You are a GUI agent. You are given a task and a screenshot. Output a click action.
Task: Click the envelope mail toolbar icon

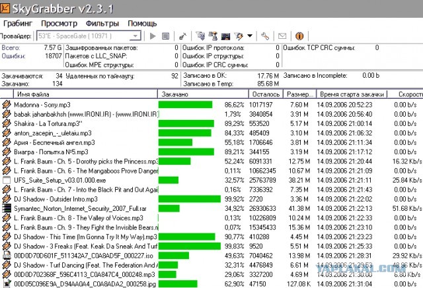[x=282, y=36]
